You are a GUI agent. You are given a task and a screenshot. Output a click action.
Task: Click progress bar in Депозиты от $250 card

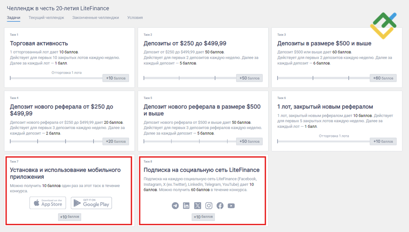coord(190,78)
